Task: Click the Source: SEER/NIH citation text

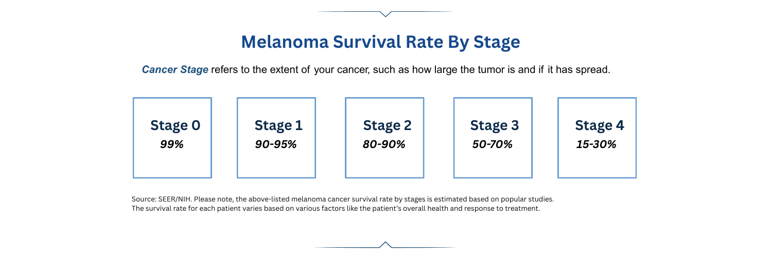Action: [161, 198]
